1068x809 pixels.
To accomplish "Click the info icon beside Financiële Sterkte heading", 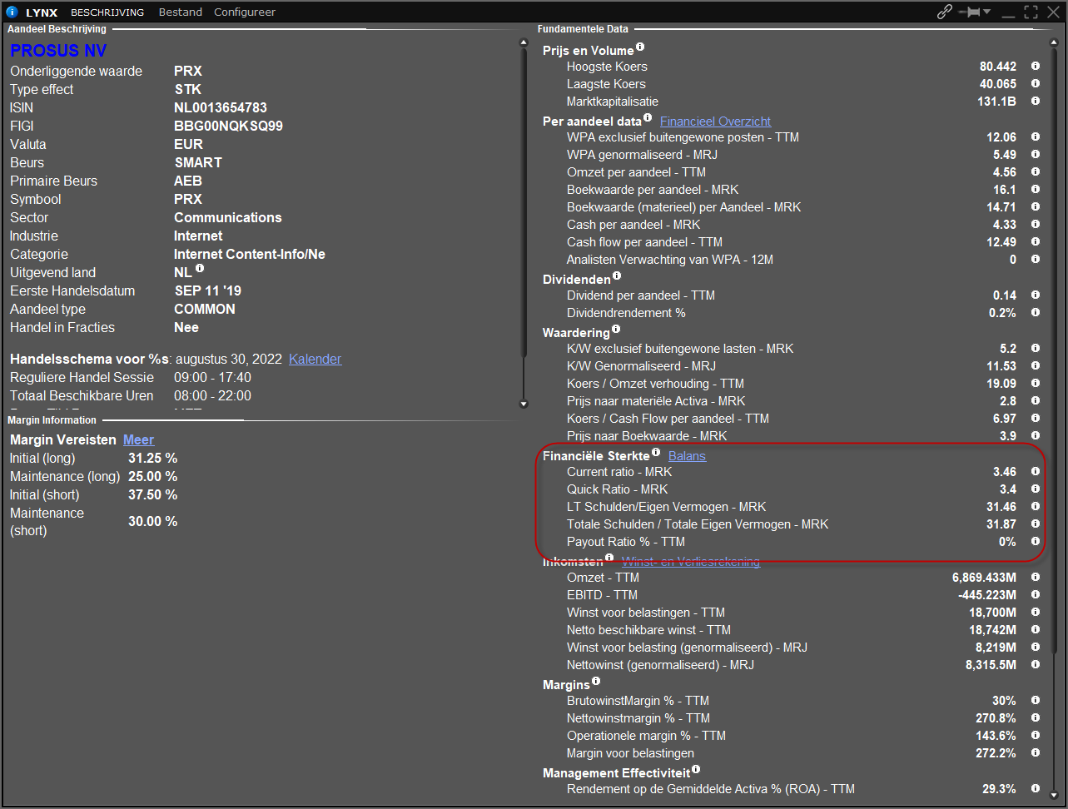I will (x=656, y=452).
